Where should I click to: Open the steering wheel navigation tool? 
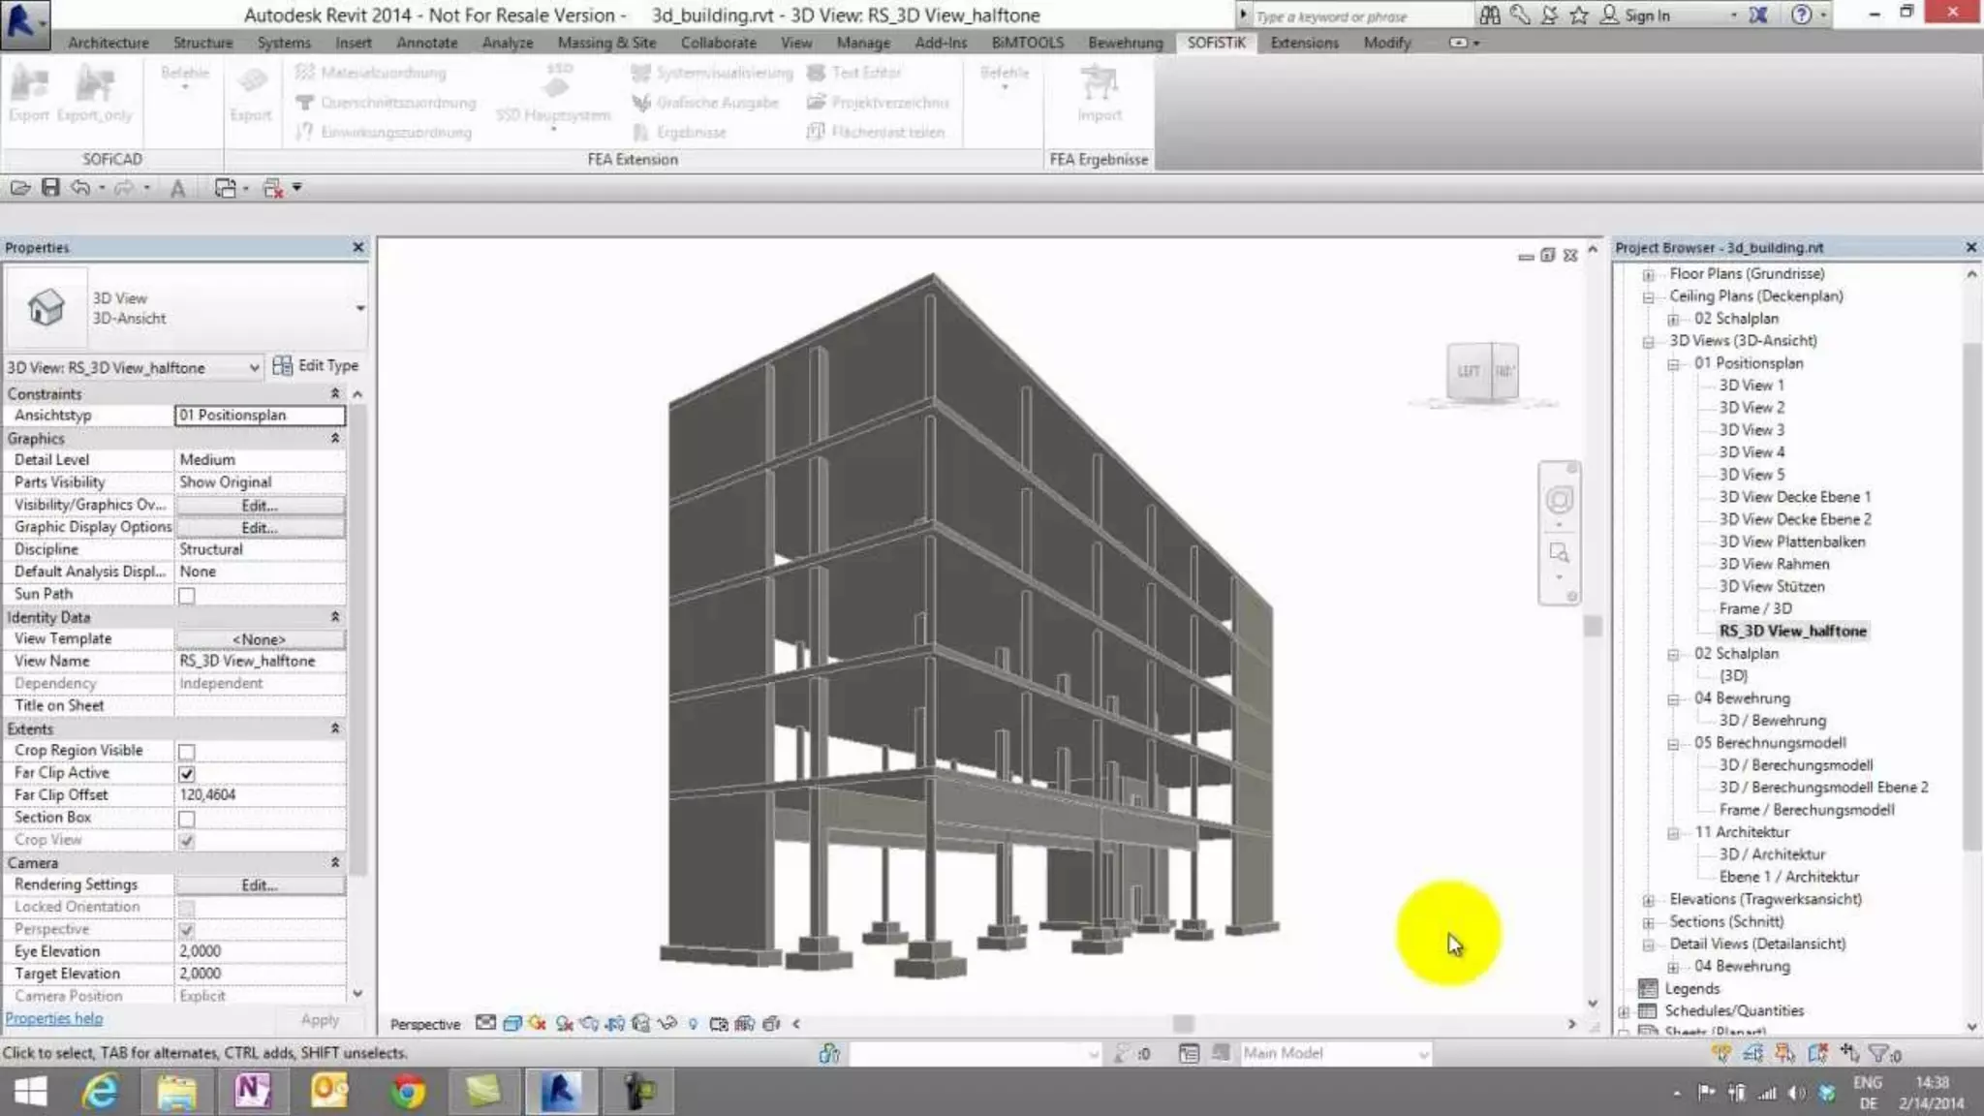click(1559, 500)
